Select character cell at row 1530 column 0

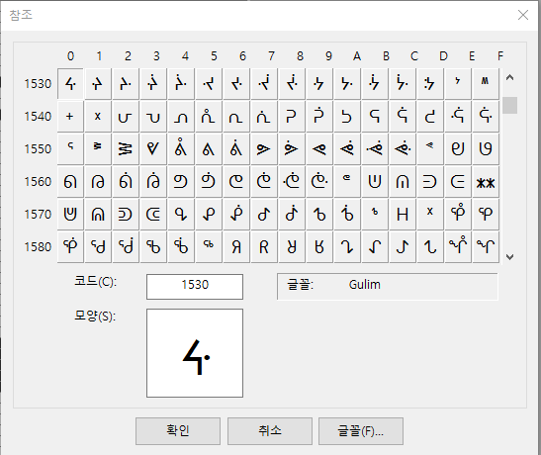(70, 84)
